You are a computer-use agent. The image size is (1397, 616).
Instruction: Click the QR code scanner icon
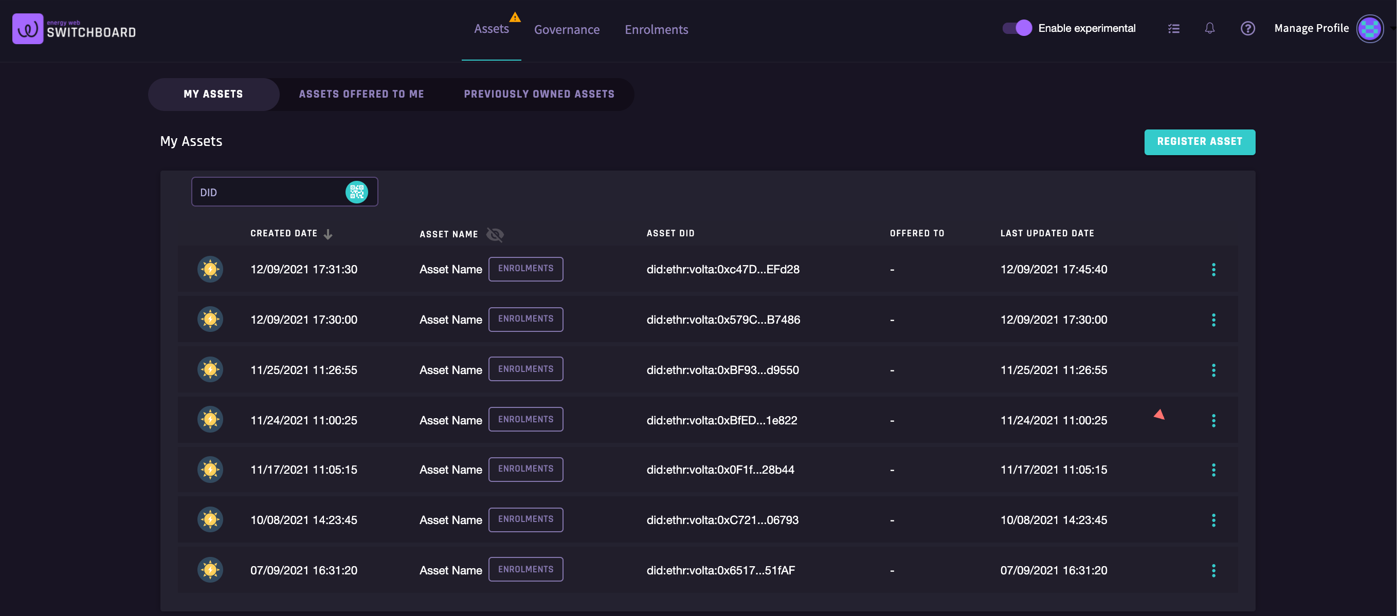(x=356, y=192)
